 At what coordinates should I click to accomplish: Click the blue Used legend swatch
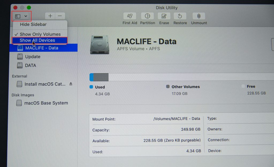(91, 87)
